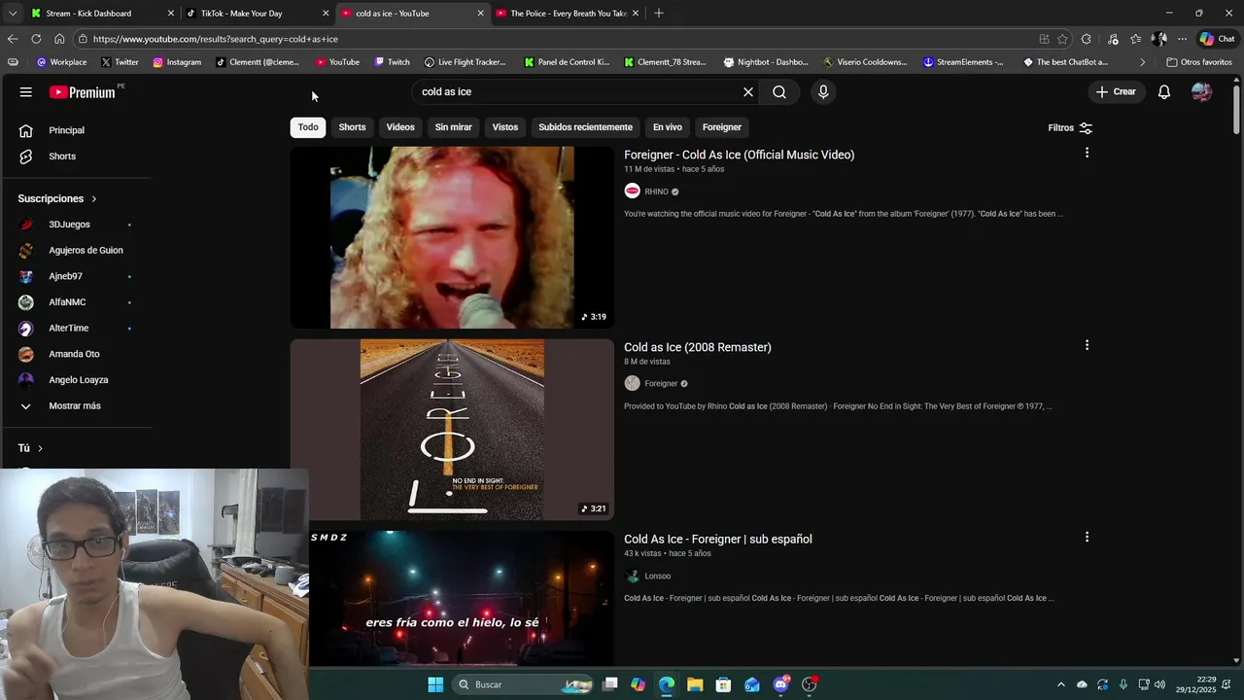Open File Explorer from the taskbar
The width and height of the screenshot is (1244, 700).
[x=695, y=684]
